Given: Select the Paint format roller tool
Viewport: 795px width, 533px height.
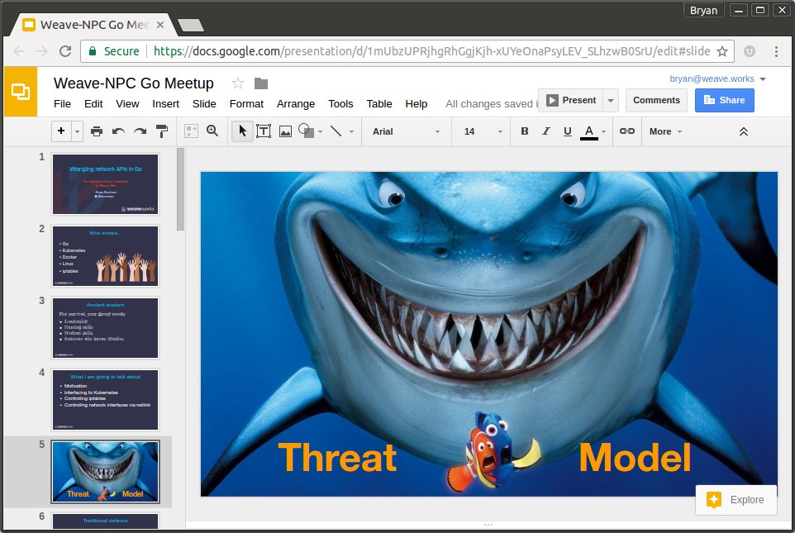Looking at the screenshot, I should click(162, 131).
